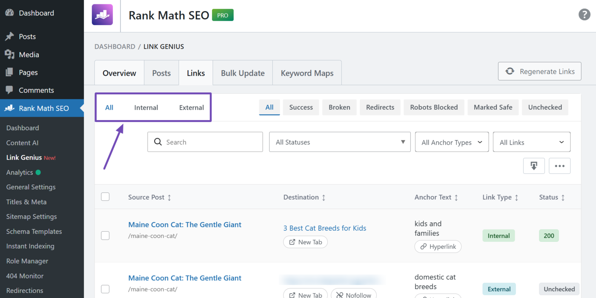The height and width of the screenshot is (298, 596).
Task: Open Content AI in sidebar submenu
Action: point(22,143)
